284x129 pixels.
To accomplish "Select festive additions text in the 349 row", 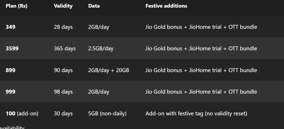I will click(201, 27).
